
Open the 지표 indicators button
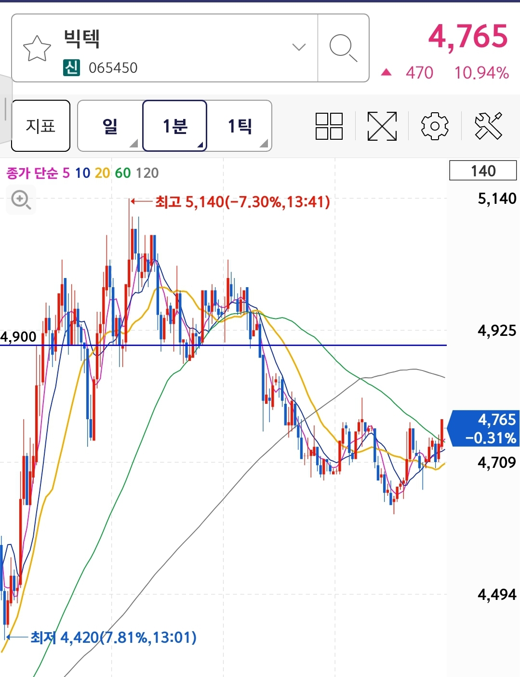click(x=41, y=126)
